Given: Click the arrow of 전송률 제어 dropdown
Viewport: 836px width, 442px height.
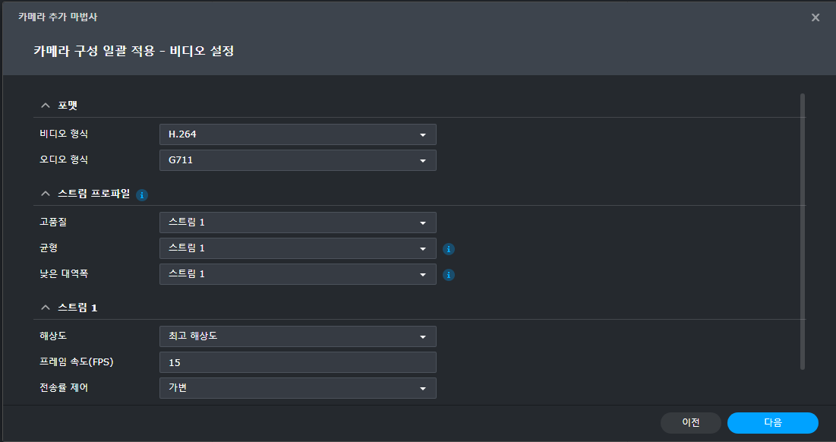Looking at the screenshot, I should pos(423,389).
